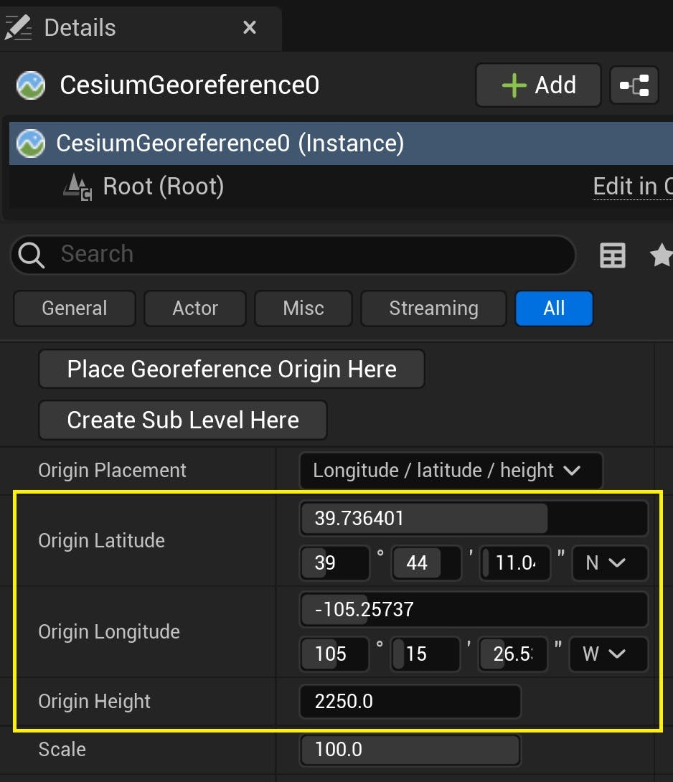This screenshot has height=782, width=673.
Task: Click the Origin Placement label
Action: click(112, 471)
